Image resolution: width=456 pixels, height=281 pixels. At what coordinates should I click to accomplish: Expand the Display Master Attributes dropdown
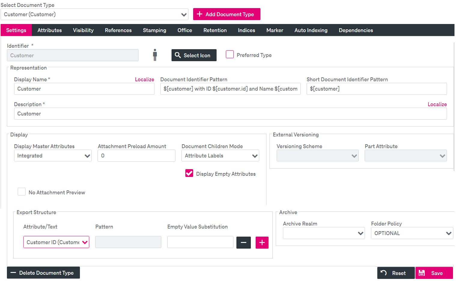click(53, 156)
